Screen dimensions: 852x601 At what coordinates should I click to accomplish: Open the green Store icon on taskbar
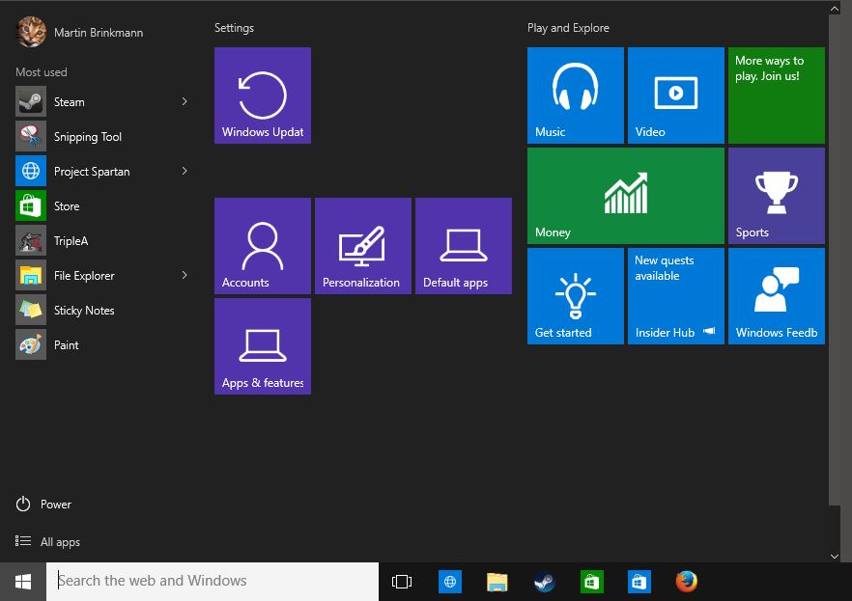point(591,582)
